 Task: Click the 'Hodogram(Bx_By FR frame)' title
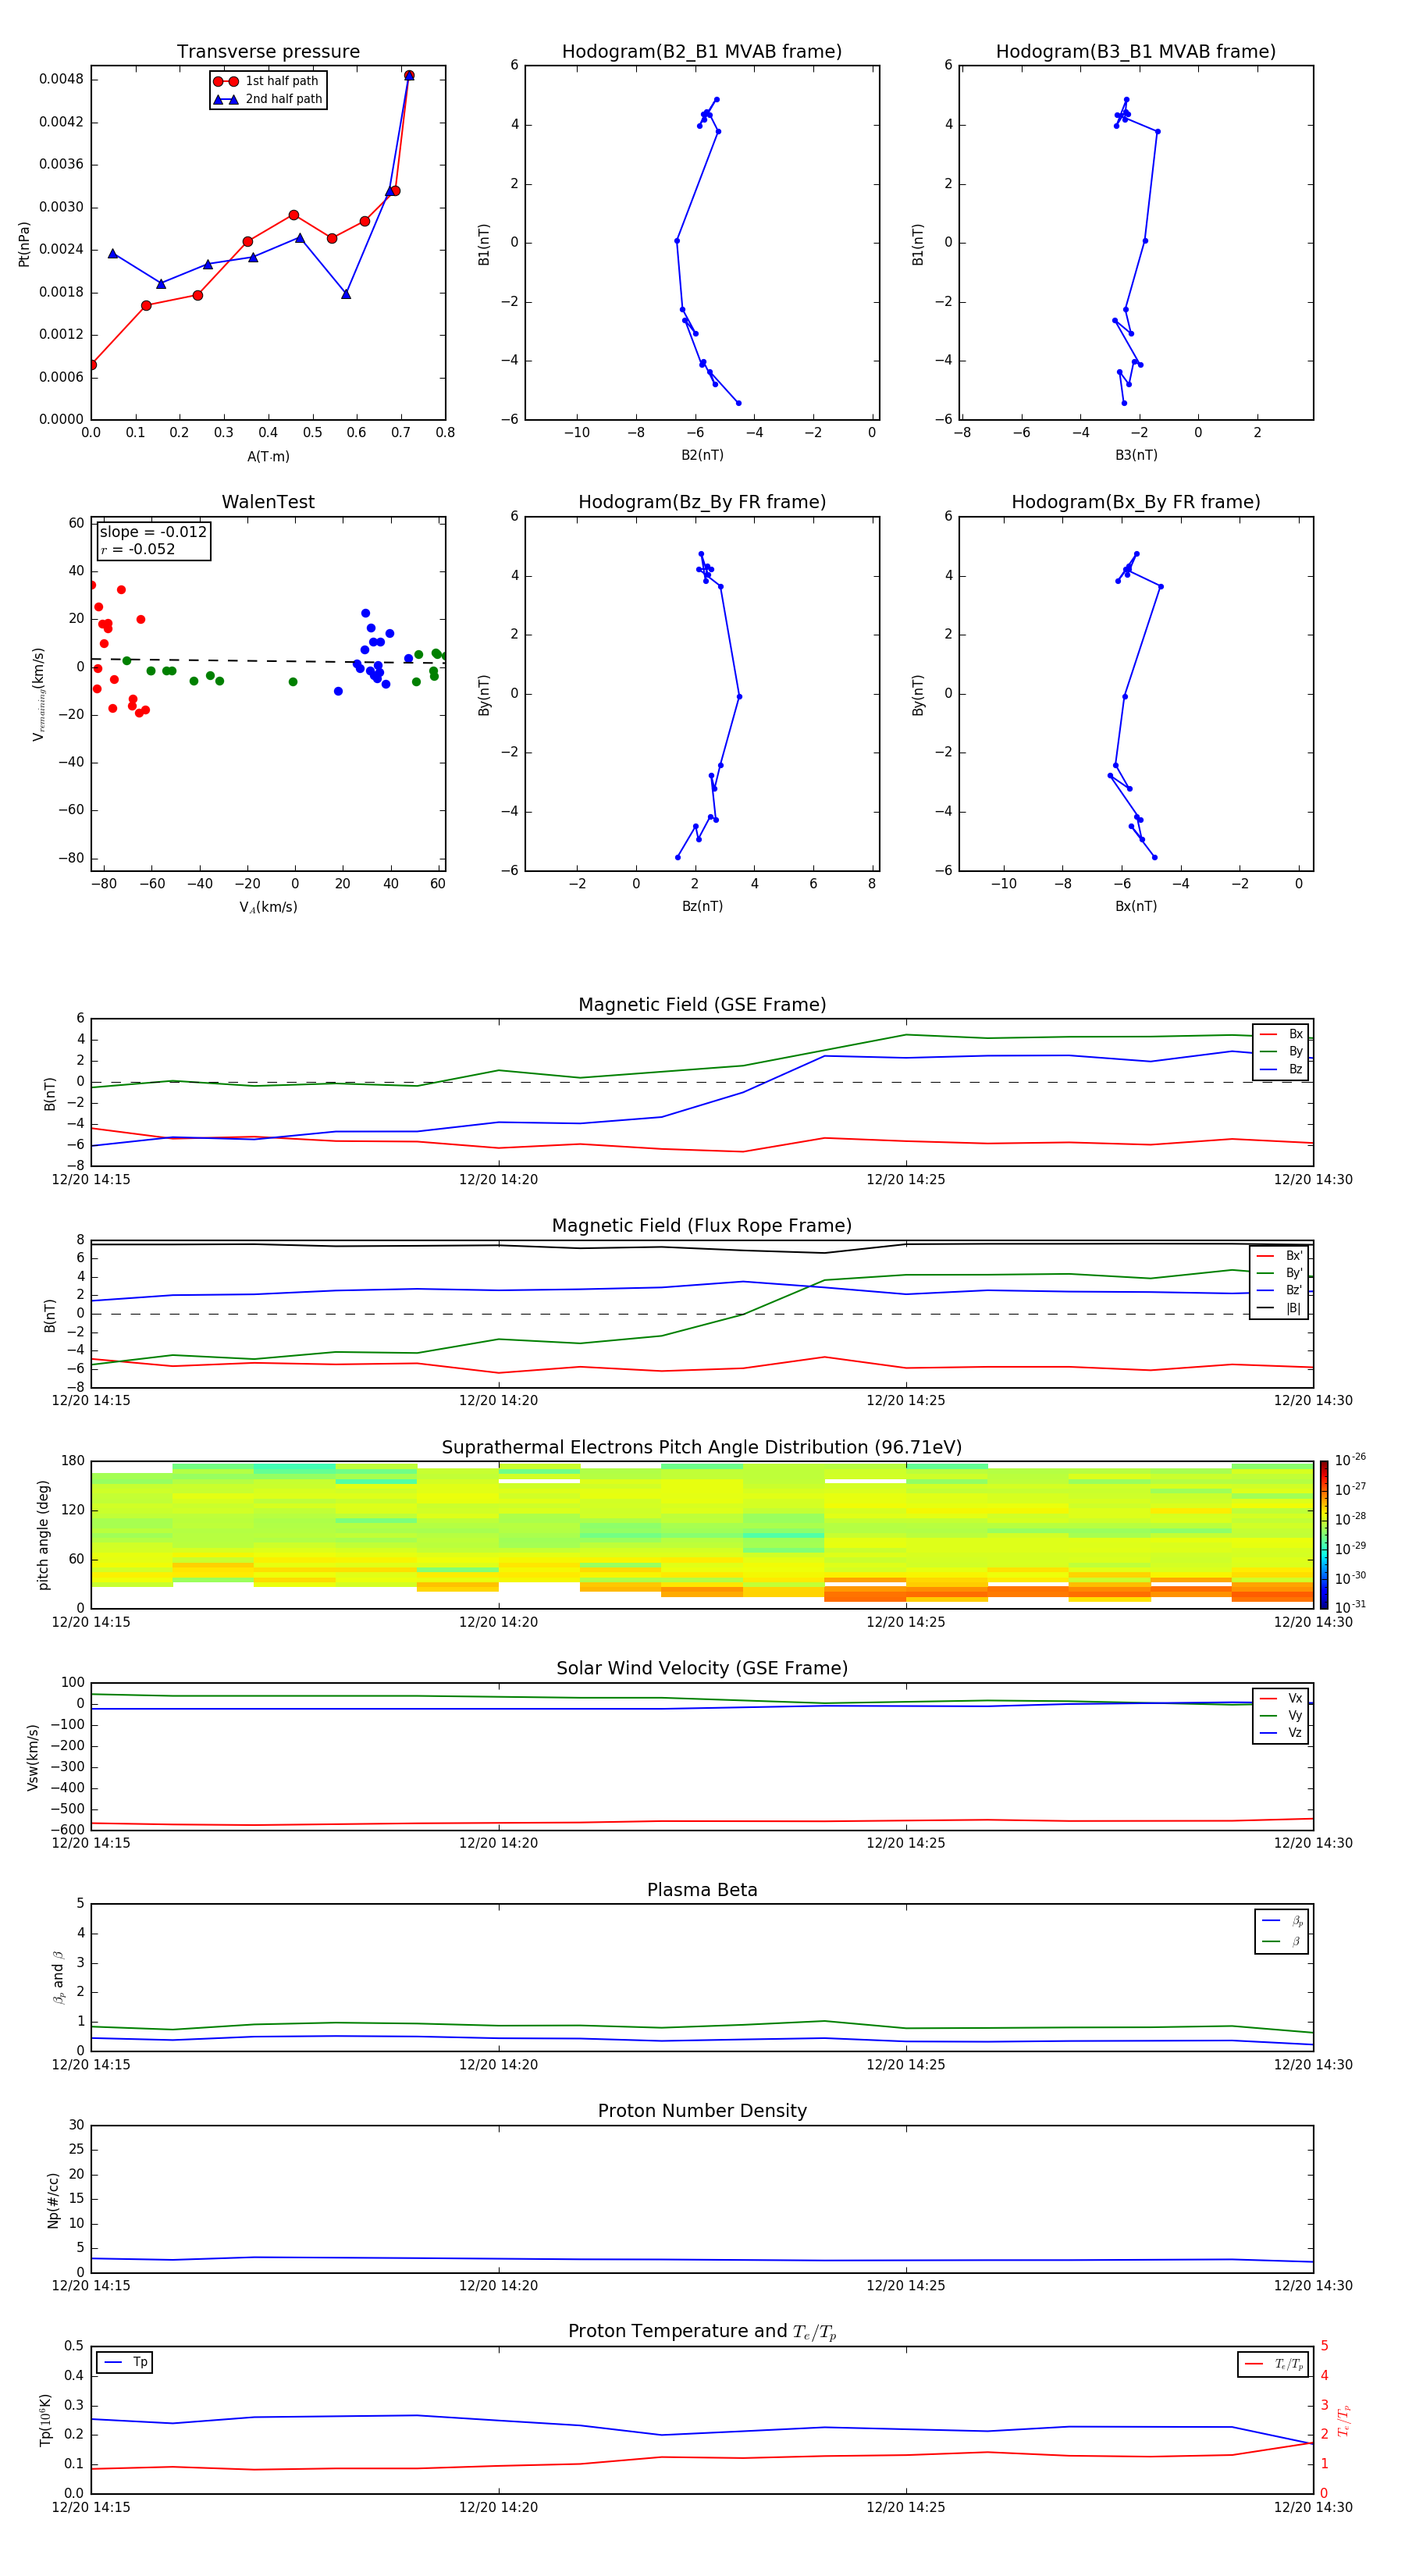coord(1136,502)
